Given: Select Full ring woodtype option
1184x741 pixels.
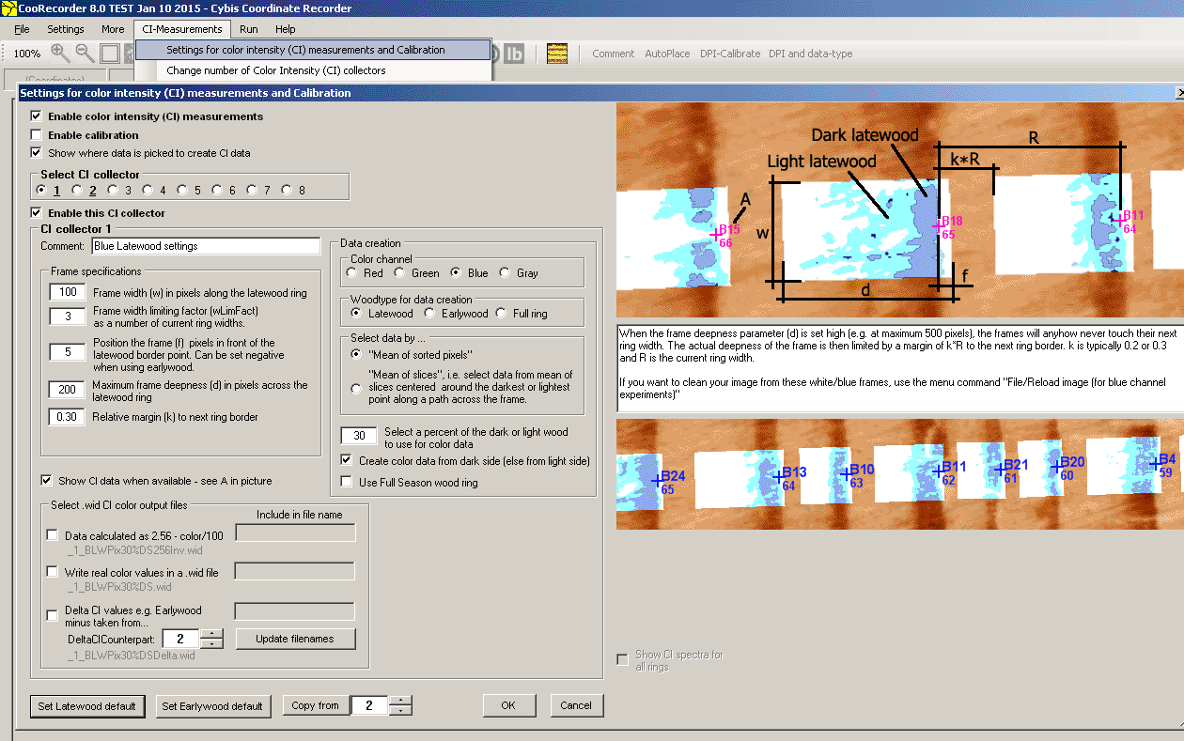Looking at the screenshot, I should pos(502,314).
